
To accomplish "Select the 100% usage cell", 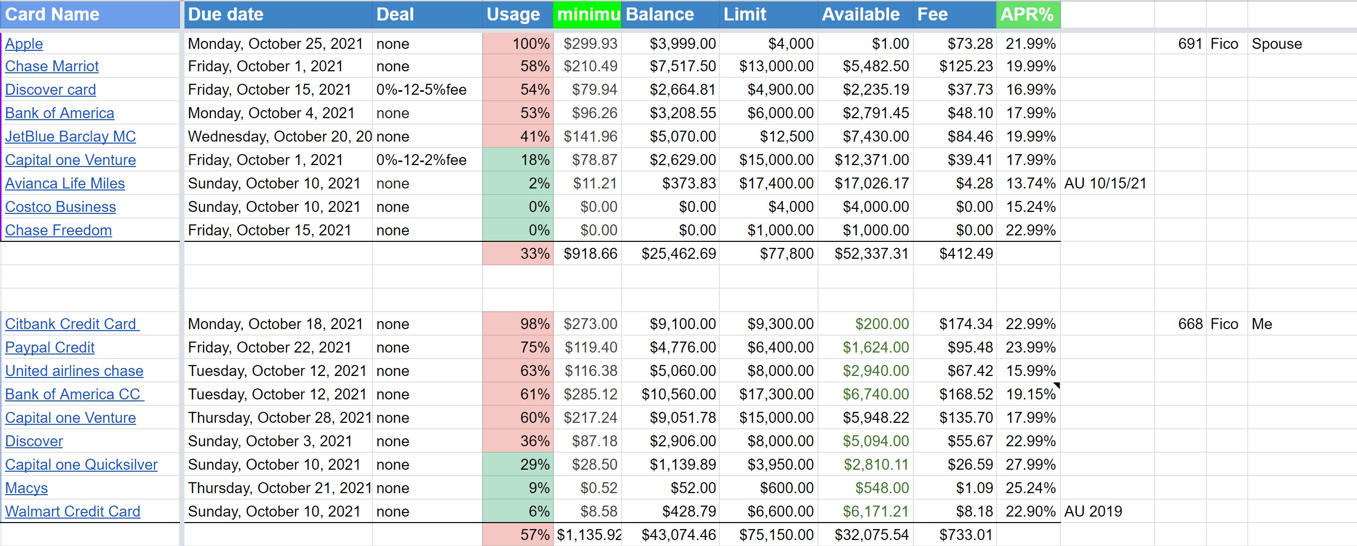I will [518, 44].
